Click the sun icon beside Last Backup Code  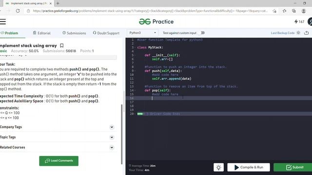(x=298, y=33)
